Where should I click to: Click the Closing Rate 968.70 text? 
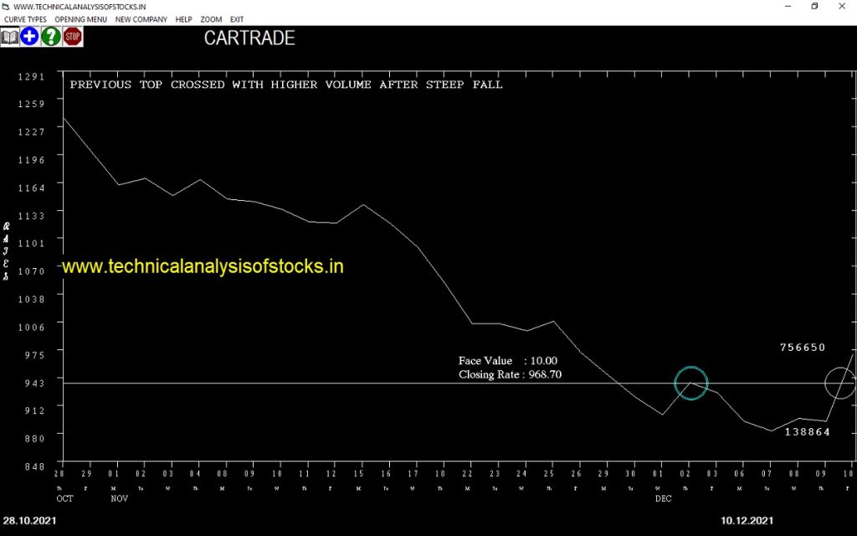pos(510,374)
